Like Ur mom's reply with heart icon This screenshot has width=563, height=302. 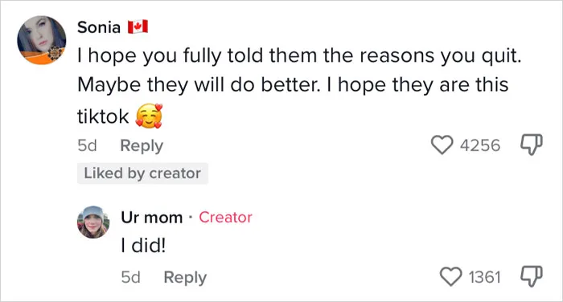(x=451, y=277)
